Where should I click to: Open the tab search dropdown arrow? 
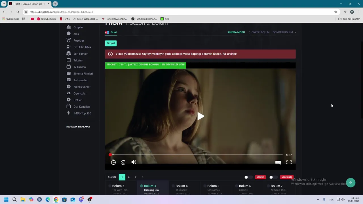pos(4,4)
